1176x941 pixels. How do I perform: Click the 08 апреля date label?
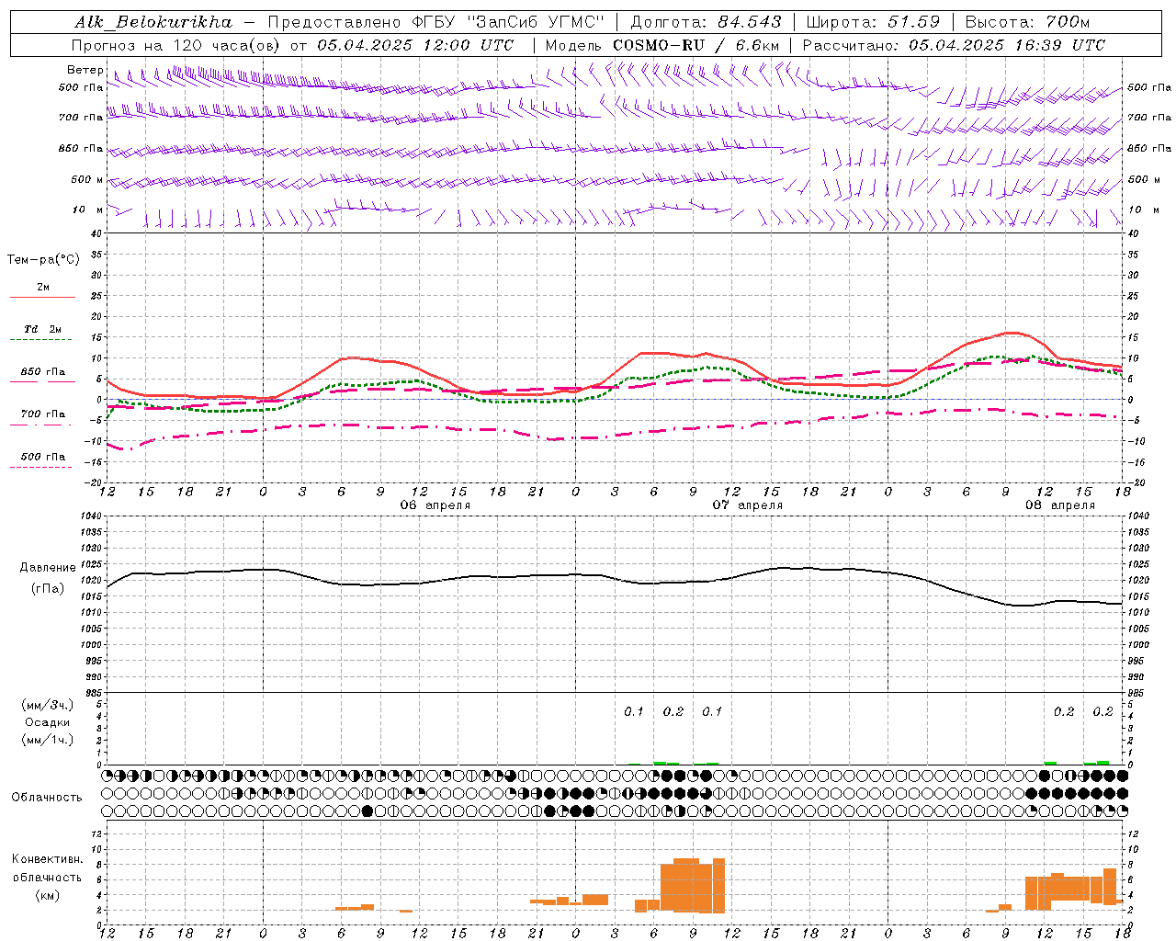pyautogui.click(x=1060, y=505)
